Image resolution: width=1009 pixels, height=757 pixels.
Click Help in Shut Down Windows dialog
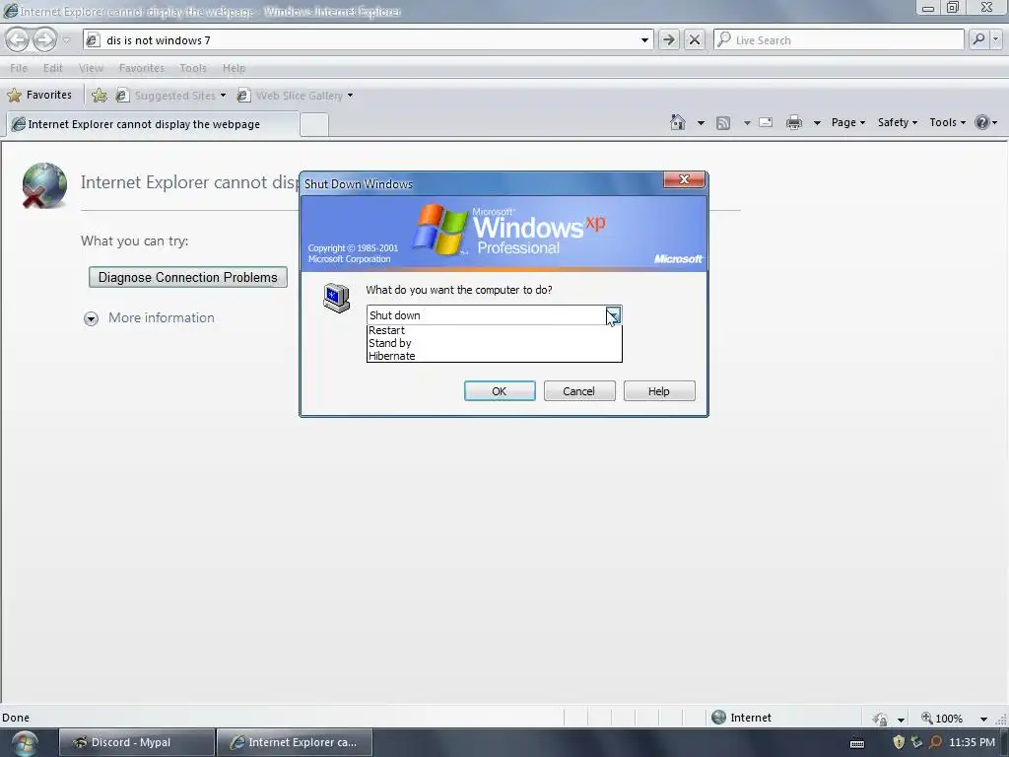pyautogui.click(x=659, y=391)
